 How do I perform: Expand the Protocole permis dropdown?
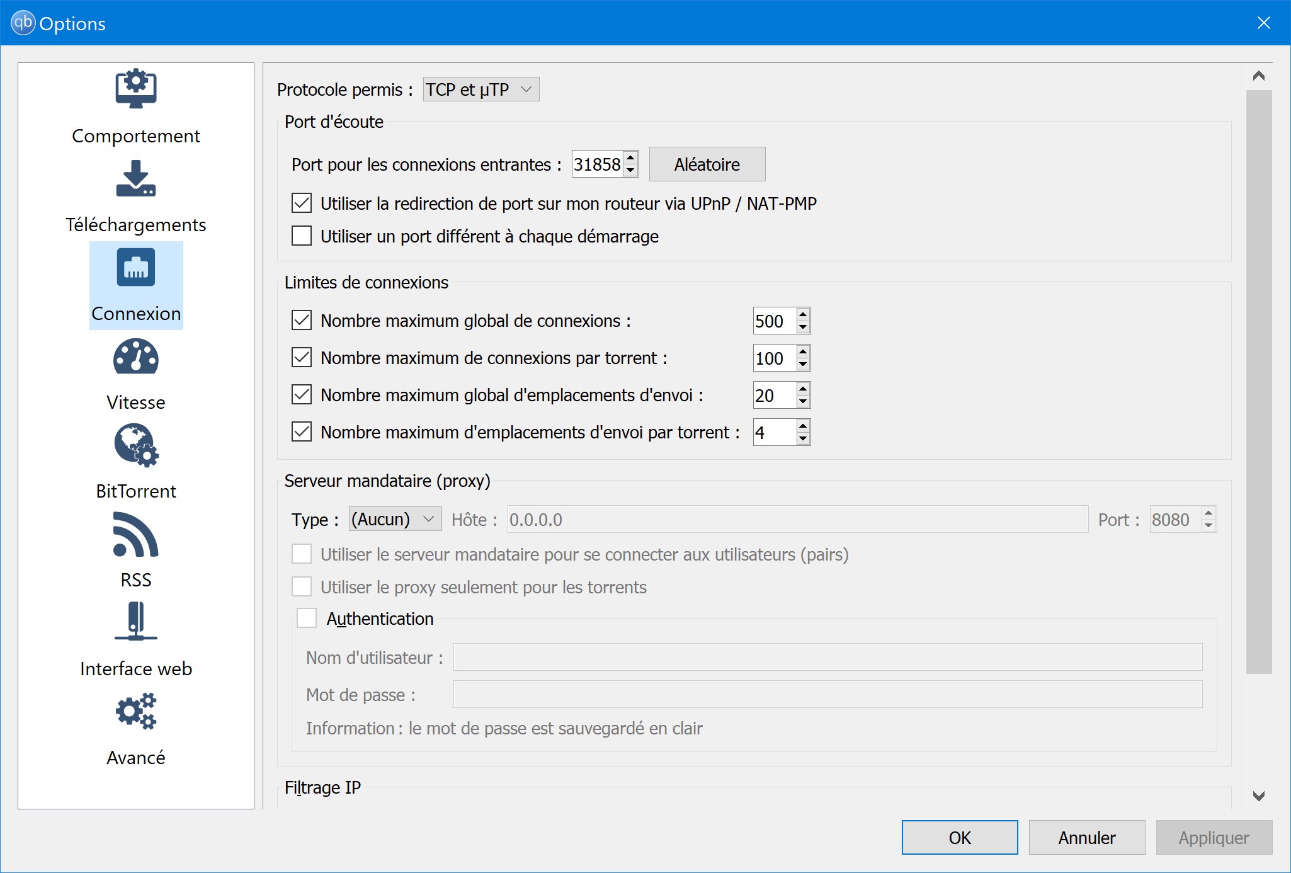click(x=481, y=89)
